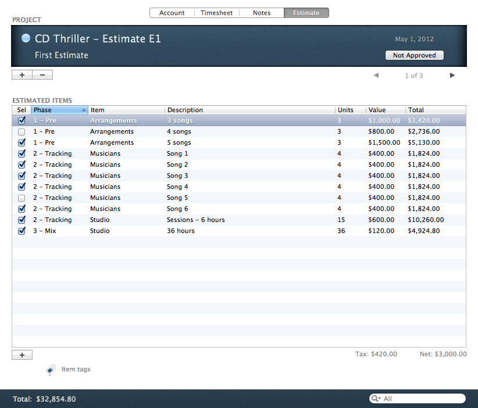Click the Not Approved button
Image resolution: width=478 pixels, height=408 pixels.
[414, 55]
